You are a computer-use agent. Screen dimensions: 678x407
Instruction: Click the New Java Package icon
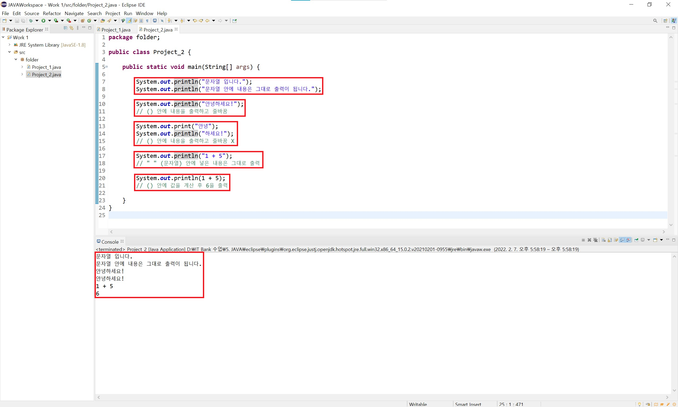(x=83, y=21)
